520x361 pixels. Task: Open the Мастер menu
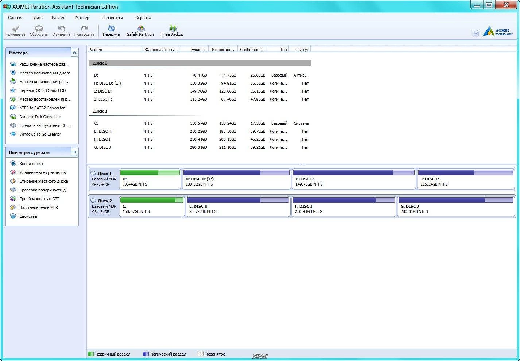(82, 18)
